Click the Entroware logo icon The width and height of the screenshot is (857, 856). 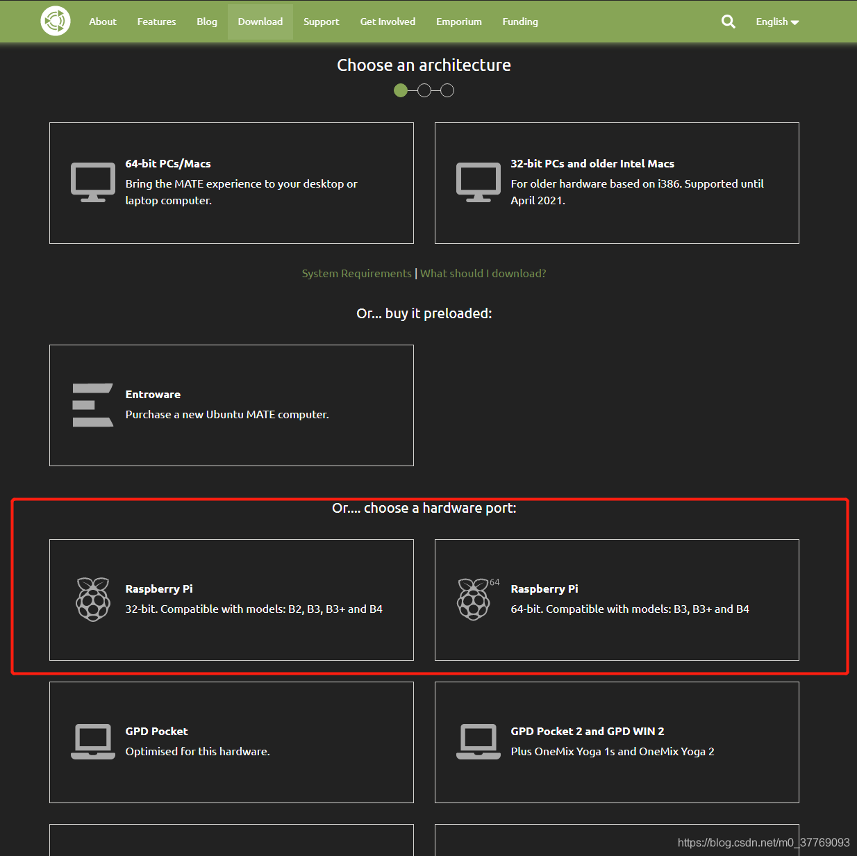[x=93, y=405]
